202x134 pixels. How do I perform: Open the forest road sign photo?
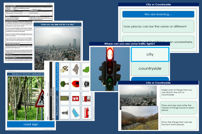tap(26, 98)
